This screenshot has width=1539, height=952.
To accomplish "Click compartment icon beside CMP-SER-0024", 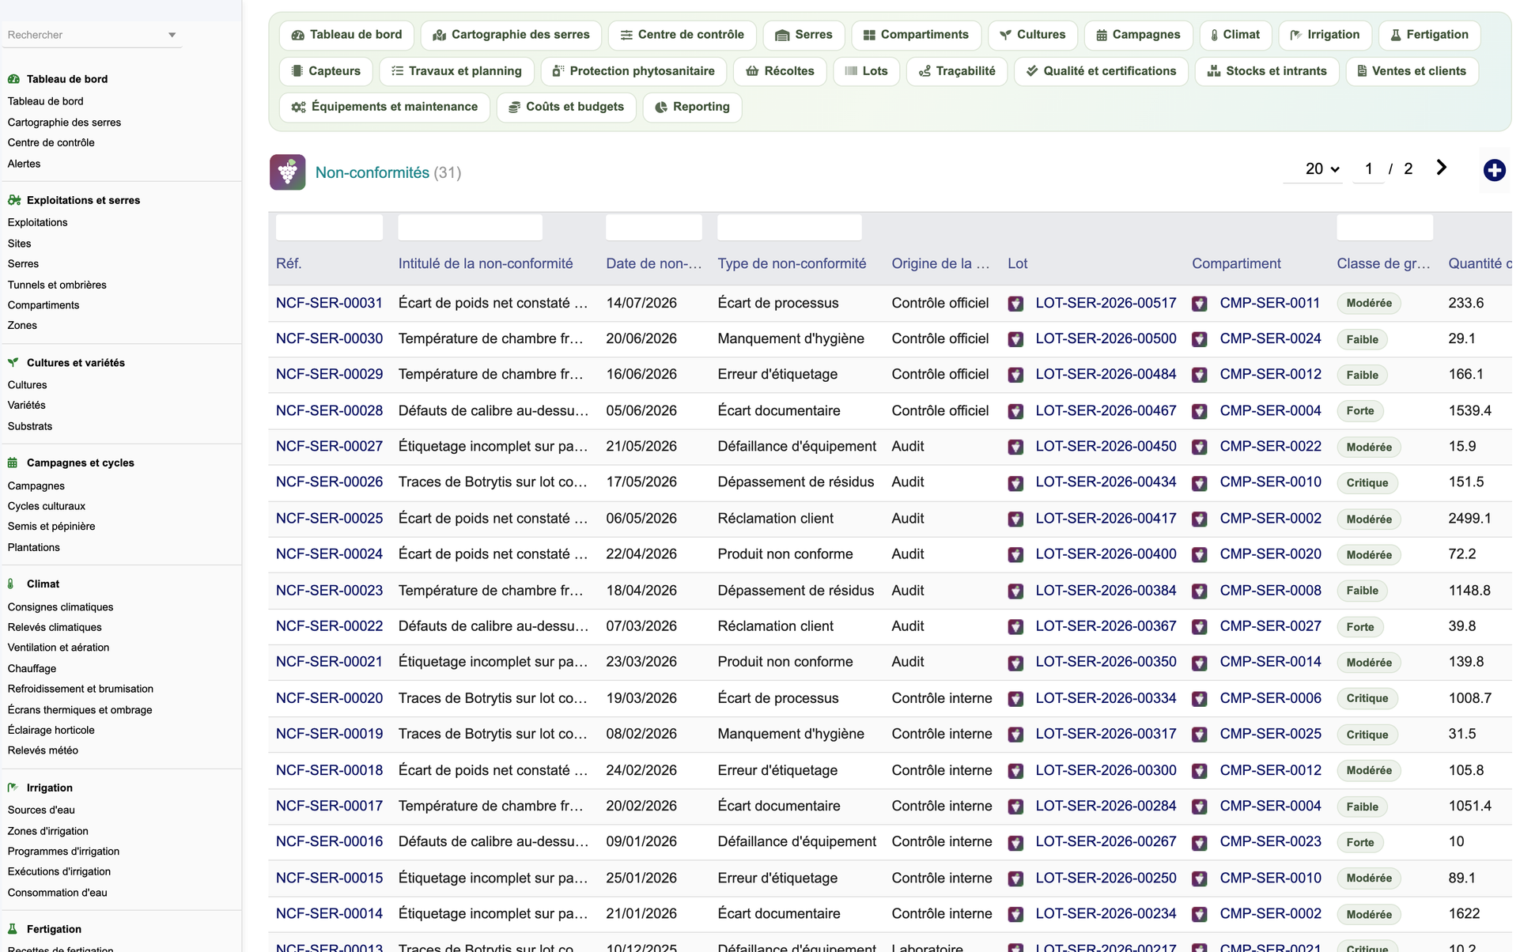I will pyautogui.click(x=1199, y=339).
